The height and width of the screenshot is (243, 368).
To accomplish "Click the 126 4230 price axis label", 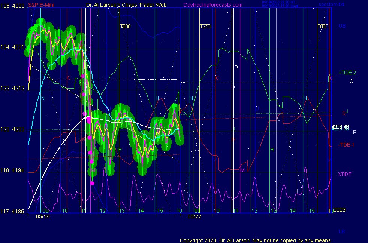I will [x=12, y=6].
